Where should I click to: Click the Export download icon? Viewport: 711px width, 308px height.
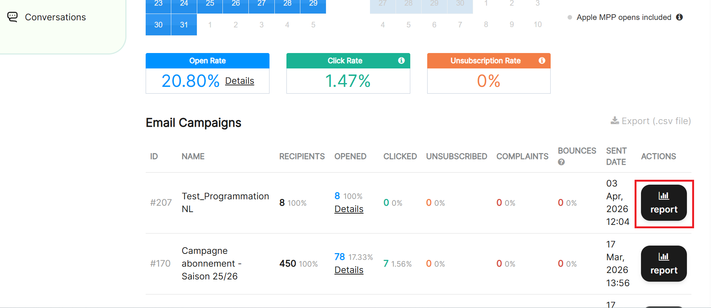(x=615, y=121)
